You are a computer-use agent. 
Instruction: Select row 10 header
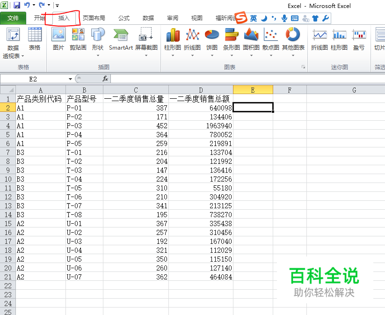8,179
